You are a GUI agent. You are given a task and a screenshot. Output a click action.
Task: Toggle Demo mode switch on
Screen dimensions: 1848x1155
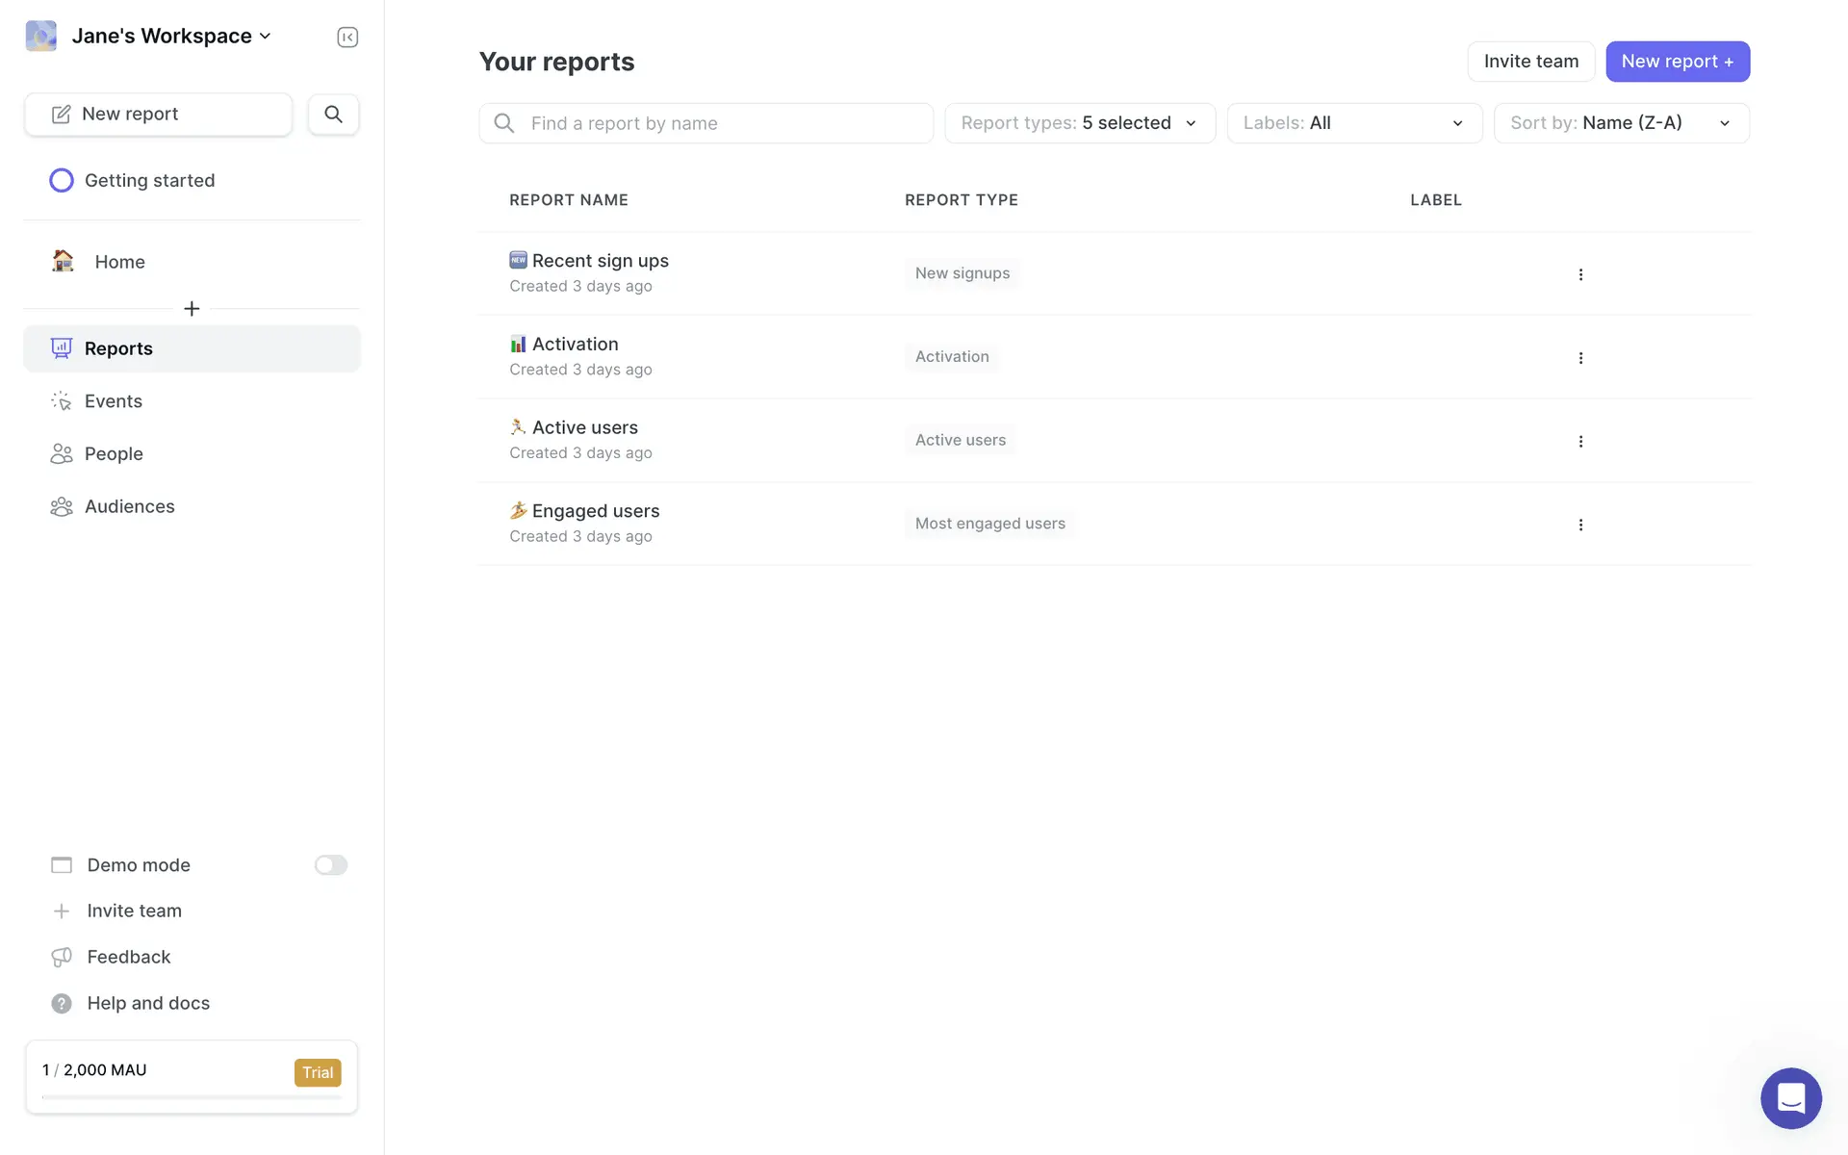(x=331, y=865)
